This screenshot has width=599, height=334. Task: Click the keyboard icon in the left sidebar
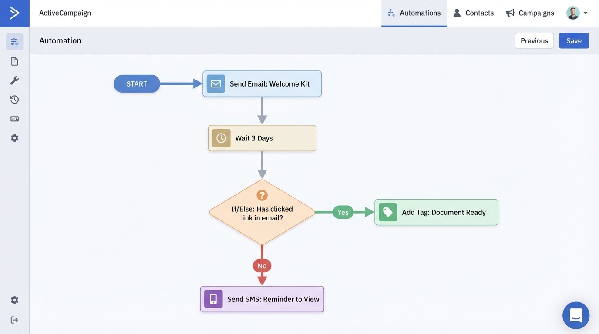click(14, 118)
